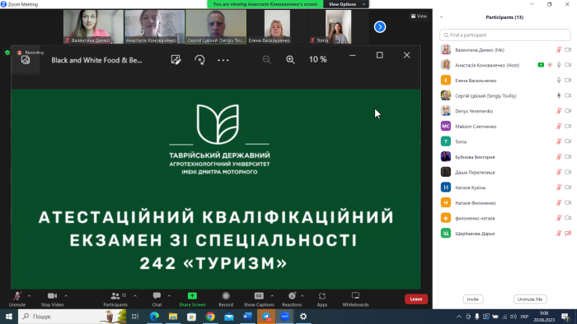Open Whiteboards

pyautogui.click(x=355, y=299)
